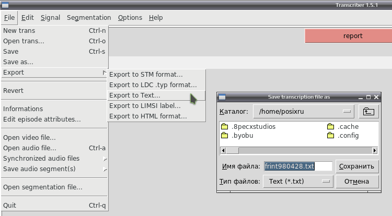Choose New trans from File menu
Screen dimensions: 392x216
pyautogui.click(x=54, y=31)
